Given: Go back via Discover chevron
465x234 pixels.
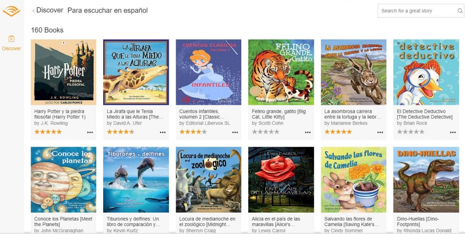Looking at the screenshot, I should tap(33, 11).
